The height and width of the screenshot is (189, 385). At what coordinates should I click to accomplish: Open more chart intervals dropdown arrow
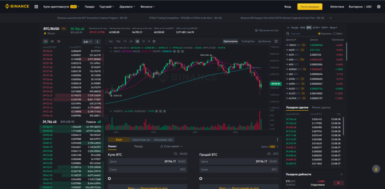click(150, 41)
